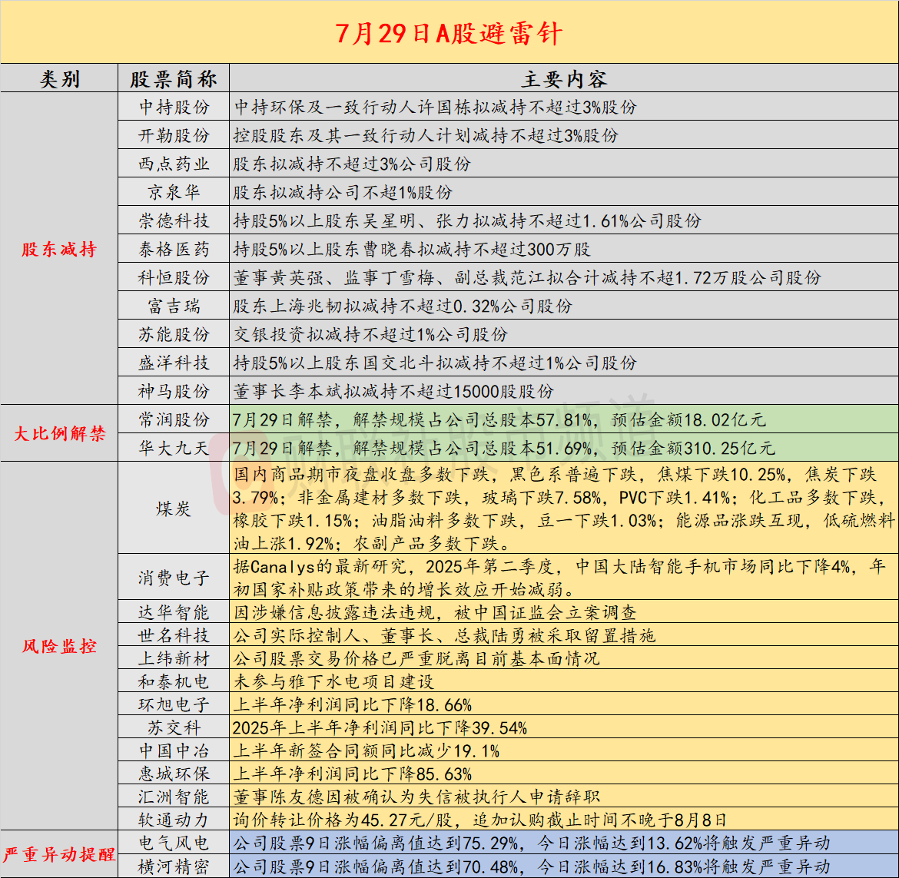Viewport: 899px width, 878px height.
Task: Select stock name '上纬新材'
Action: pos(174,658)
